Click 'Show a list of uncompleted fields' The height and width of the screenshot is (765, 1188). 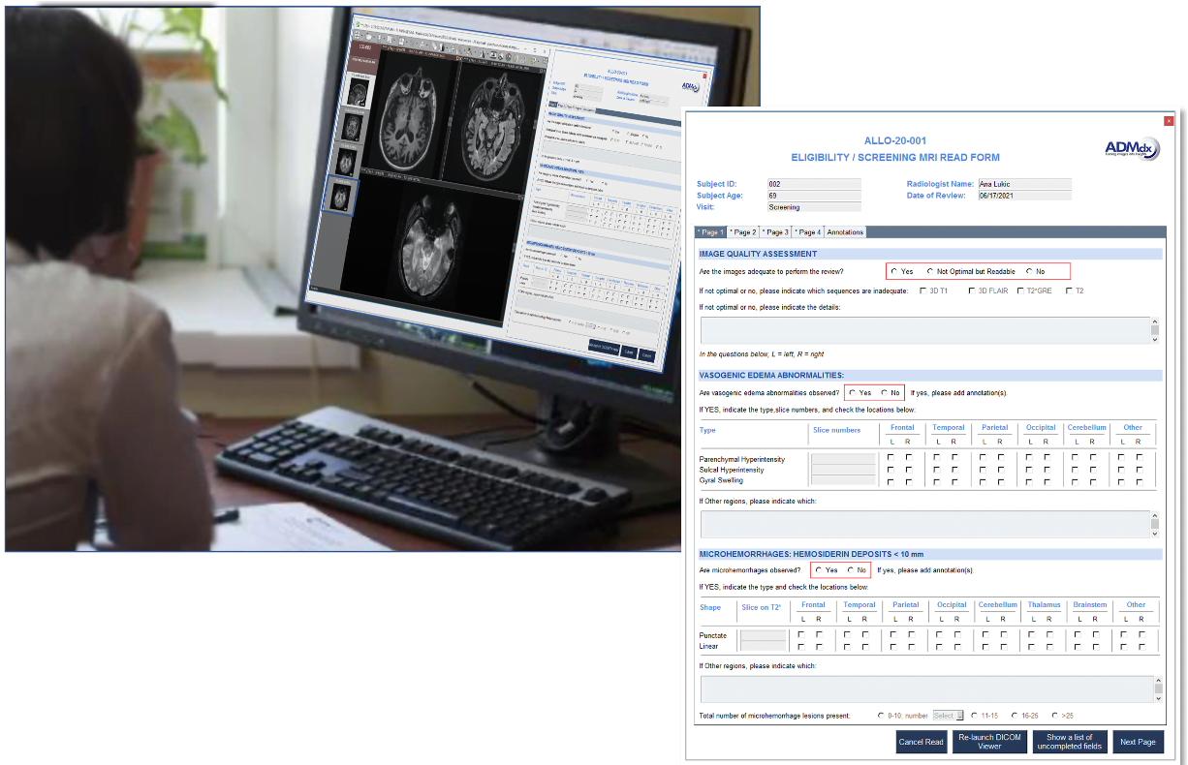click(1070, 742)
